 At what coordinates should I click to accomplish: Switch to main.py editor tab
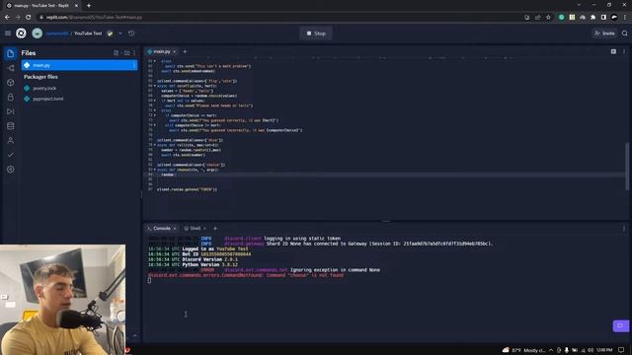162,51
